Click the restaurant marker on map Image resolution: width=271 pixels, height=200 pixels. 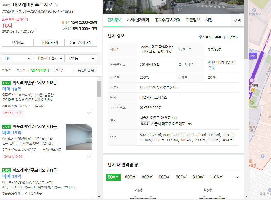click(250, 161)
